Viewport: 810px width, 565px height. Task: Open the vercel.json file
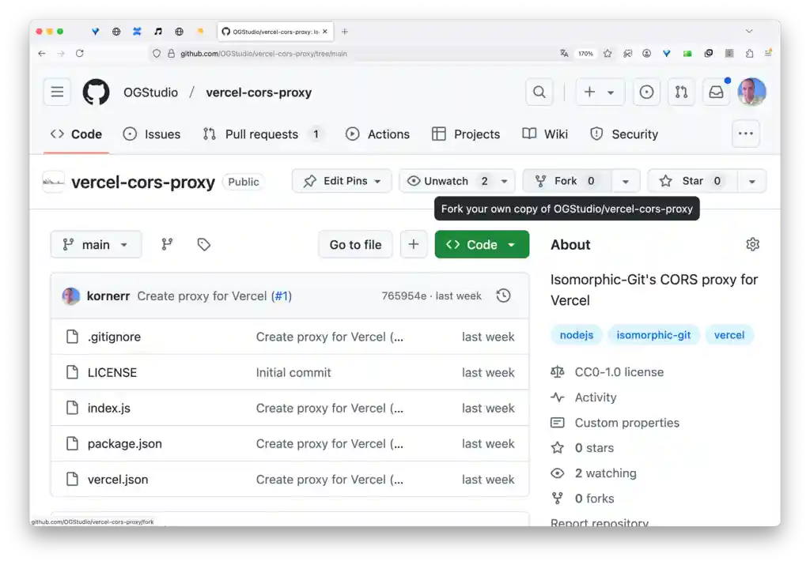point(118,480)
